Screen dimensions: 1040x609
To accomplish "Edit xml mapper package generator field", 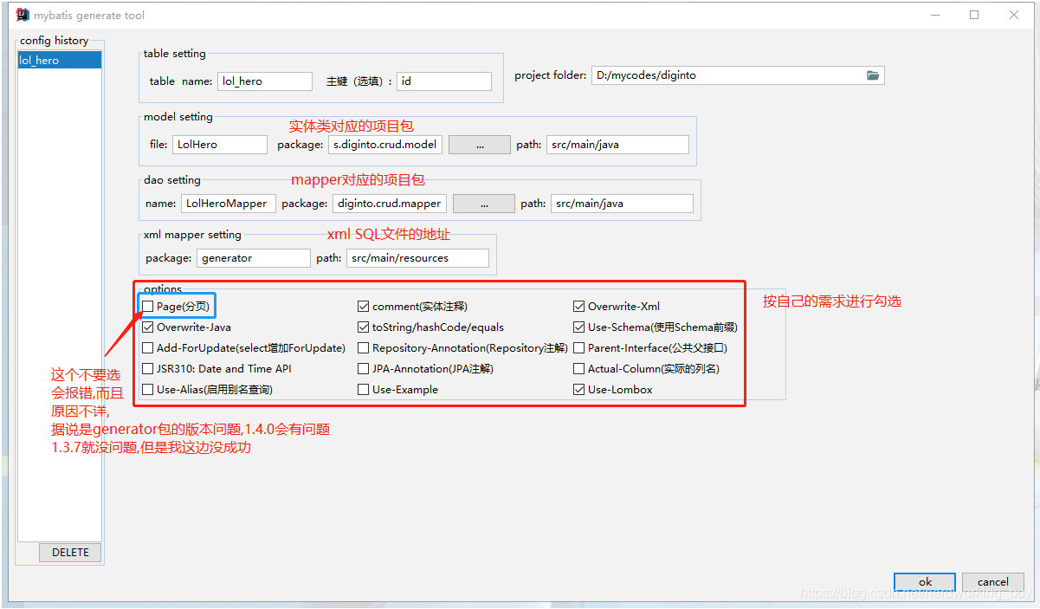I will (254, 258).
